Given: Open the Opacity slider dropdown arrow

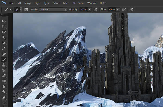Looking at the screenshot, I should pyautogui.click(x=89, y=10).
